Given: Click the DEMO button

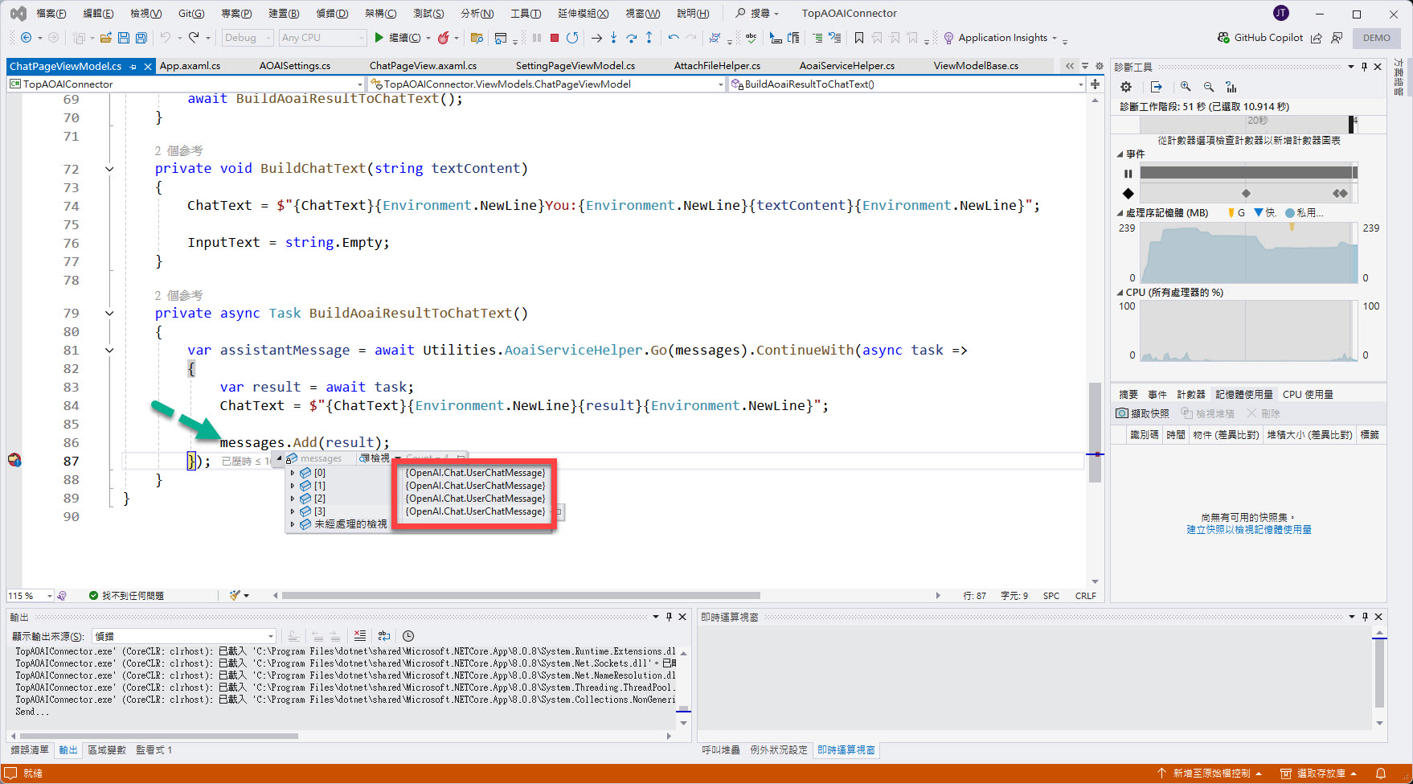Looking at the screenshot, I should pos(1377,38).
